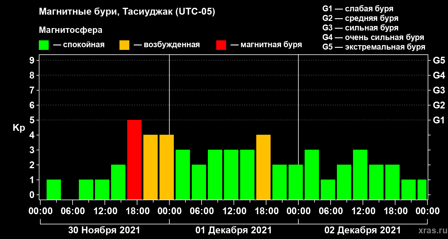
Task: Click the right-axis 'G4' label
Action: tap(439, 75)
